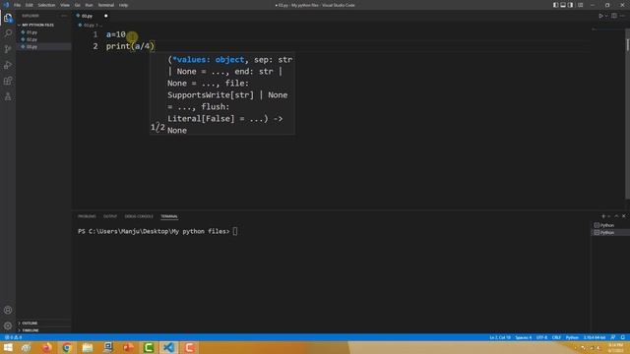Open the Source Control view
Screen dimensions: 630x354
click(x=8, y=49)
